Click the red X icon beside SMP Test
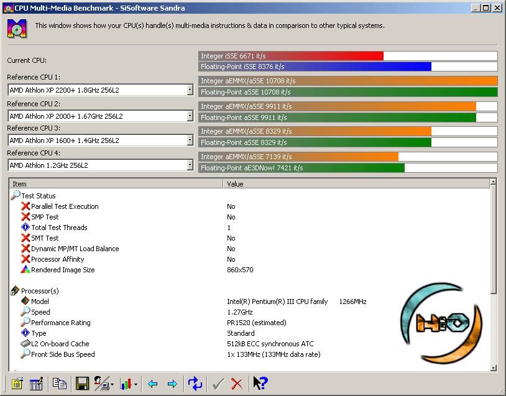The image size is (506, 396). pos(25,216)
